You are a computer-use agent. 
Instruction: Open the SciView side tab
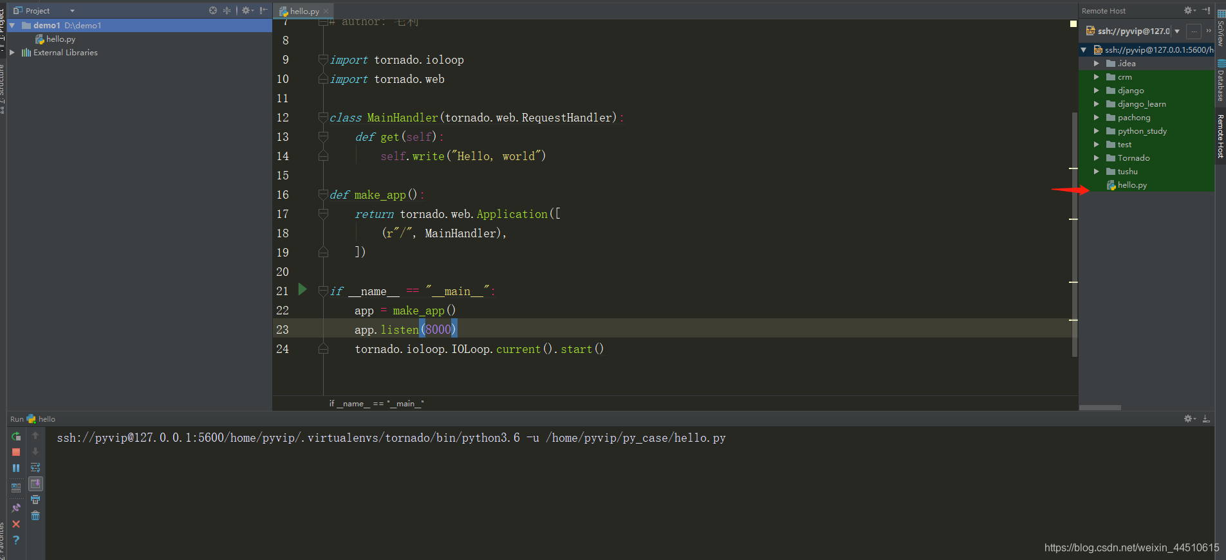pyautogui.click(x=1221, y=28)
